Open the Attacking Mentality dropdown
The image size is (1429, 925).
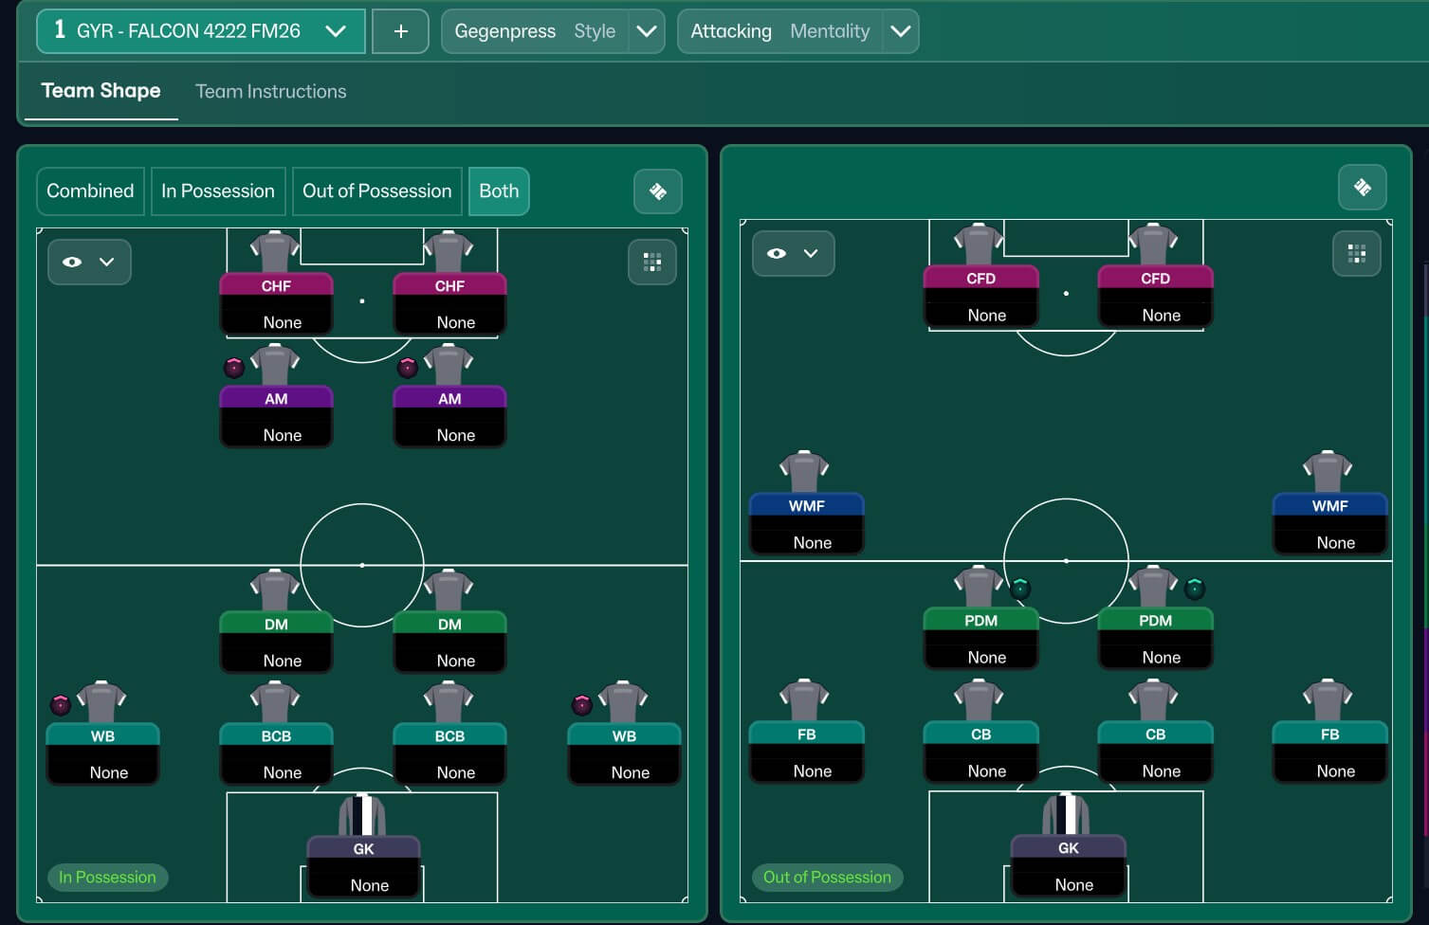click(x=900, y=31)
